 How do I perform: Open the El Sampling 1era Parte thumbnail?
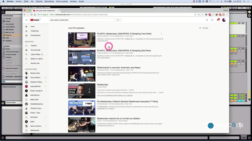(x=82, y=40)
